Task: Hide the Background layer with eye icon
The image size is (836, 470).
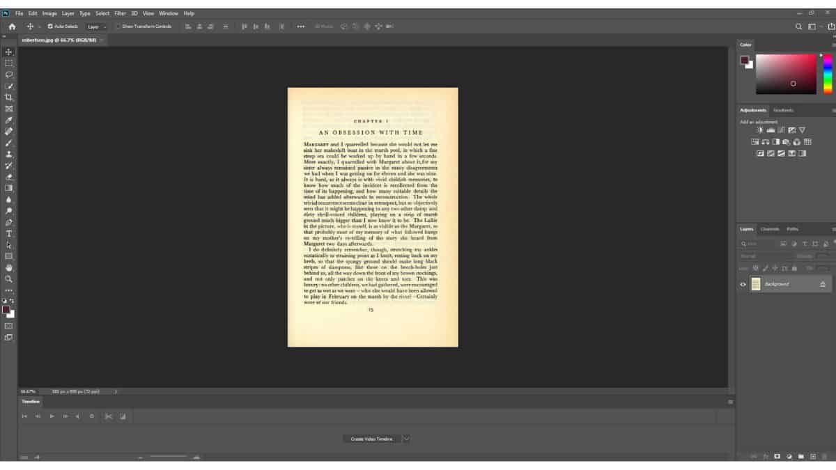Action: (x=743, y=284)
